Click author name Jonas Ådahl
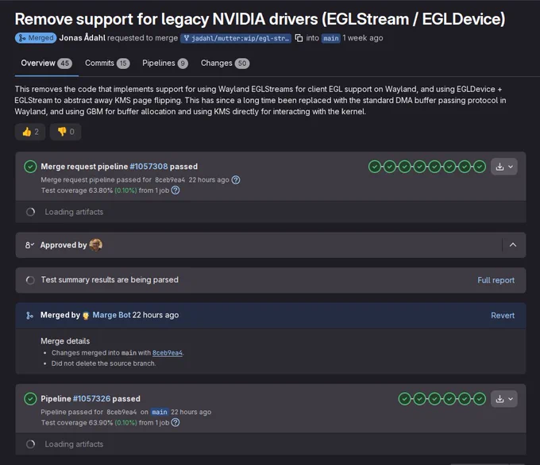 click(x=83, y=38)
